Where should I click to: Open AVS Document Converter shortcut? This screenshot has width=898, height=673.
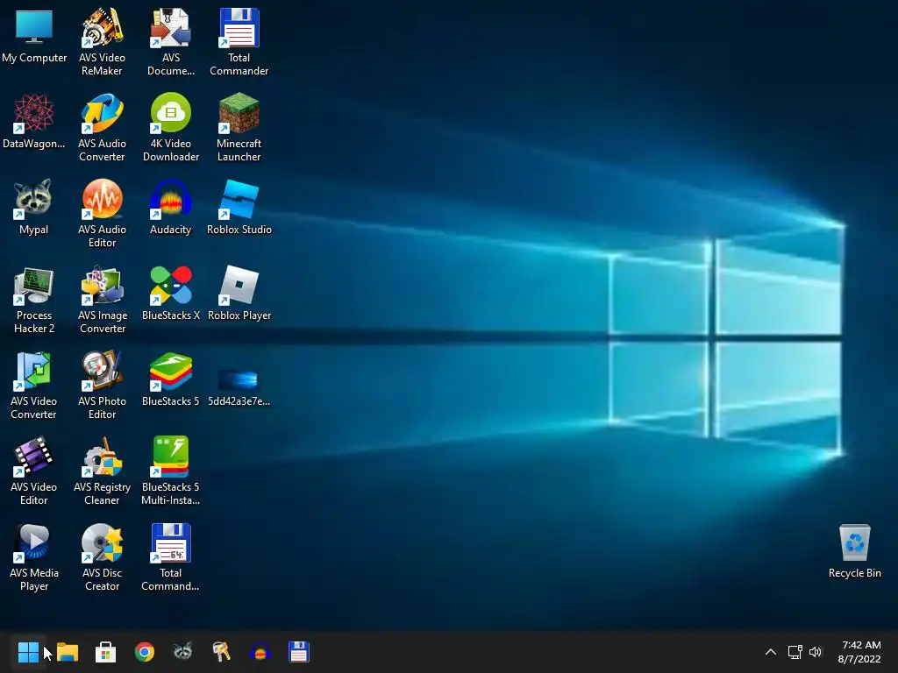pyautogui.click(x=171, y=41)
